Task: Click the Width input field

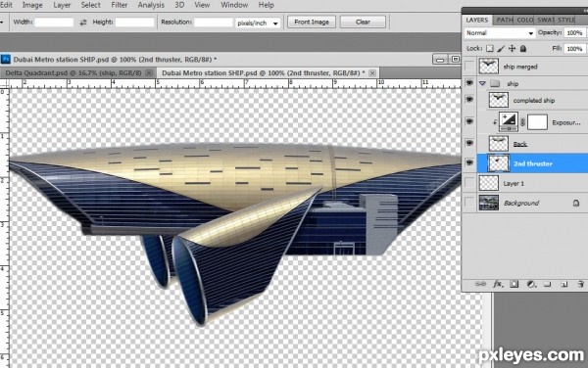Action: click(54, 23)
